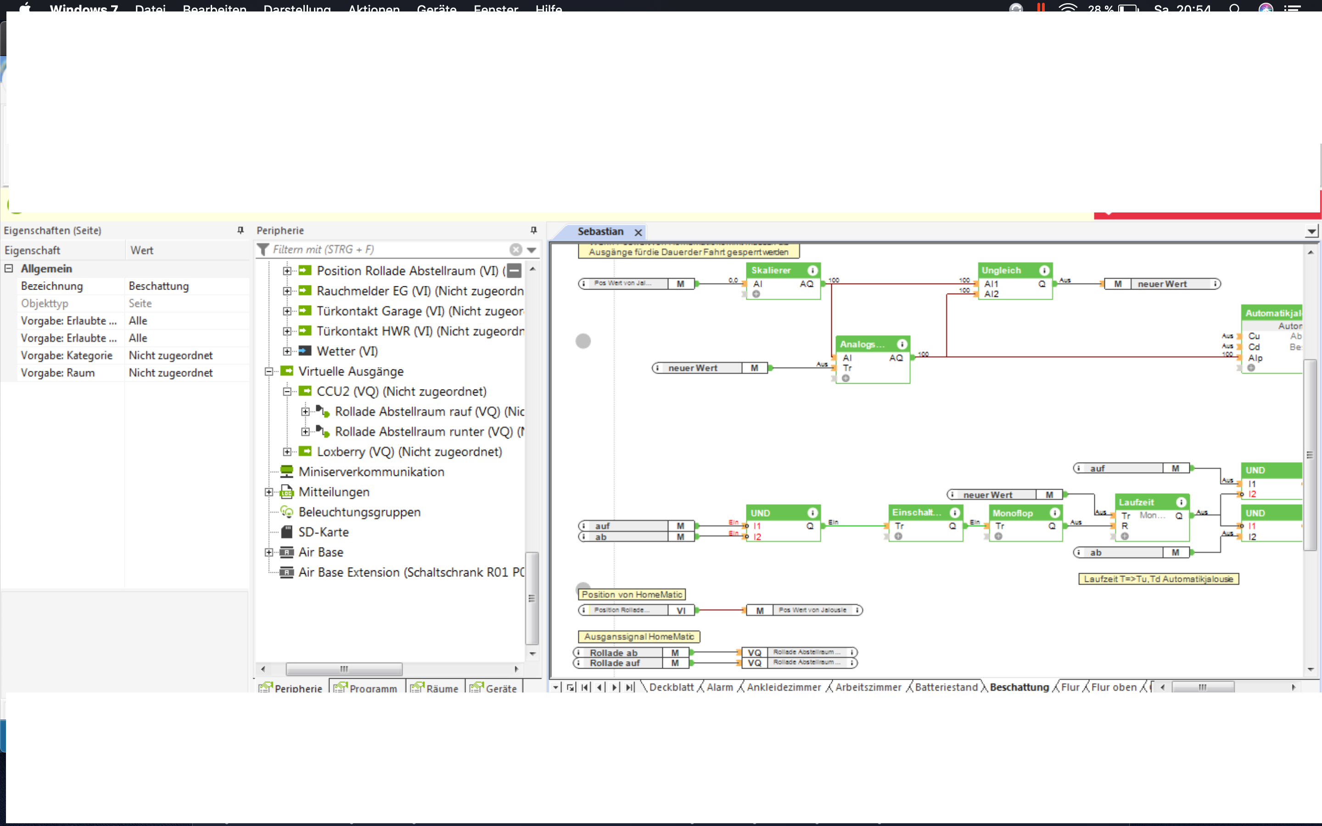The width and height of the screenshot is (1322, 826).
Task: Clear the Peripherie filter field
Action: 515,250
